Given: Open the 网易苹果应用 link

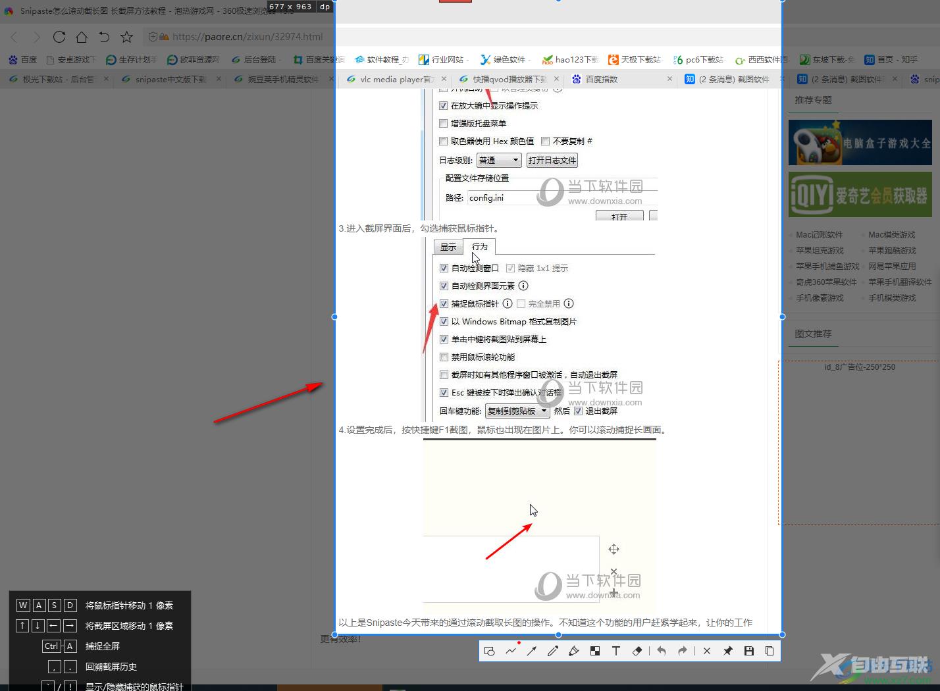Looking at the screenshot, I should tap(893, 267).
